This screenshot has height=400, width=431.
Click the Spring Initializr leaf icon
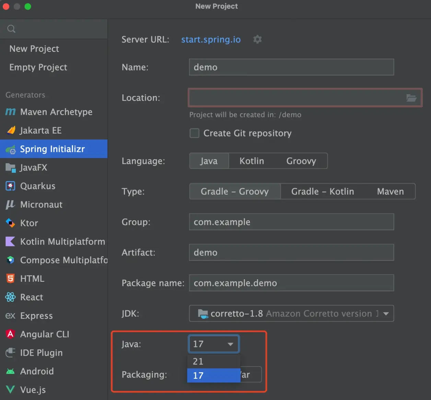coord(11,149)
